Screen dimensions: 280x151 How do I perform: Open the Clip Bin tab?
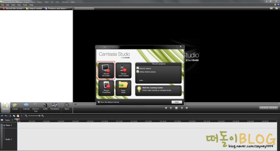(5, 107)
